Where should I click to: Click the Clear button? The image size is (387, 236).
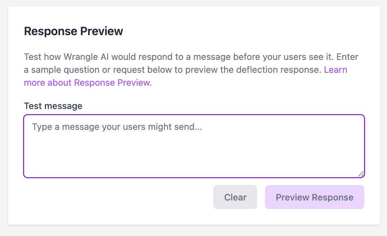click(x=235, y=197)
